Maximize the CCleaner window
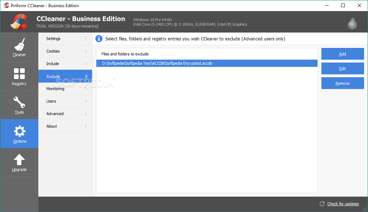368x212 pixels. point(343,5)
